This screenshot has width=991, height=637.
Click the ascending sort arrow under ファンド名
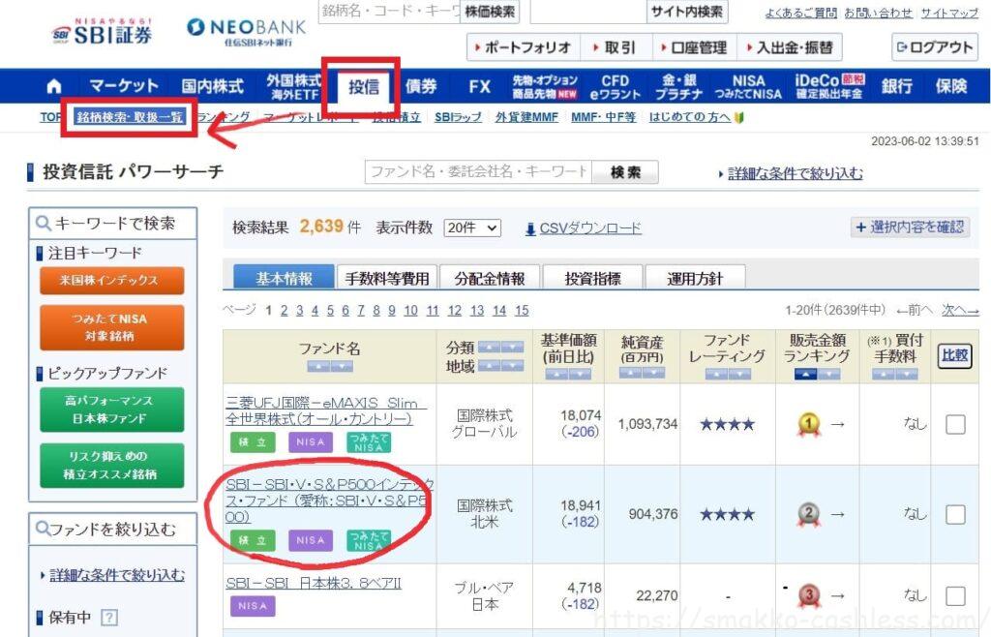click(317, 367)
